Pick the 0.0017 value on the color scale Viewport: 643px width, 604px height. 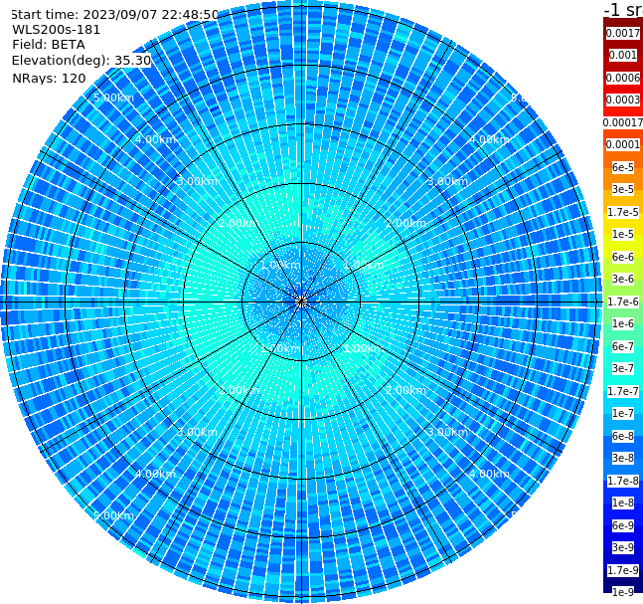pos(623,33)
